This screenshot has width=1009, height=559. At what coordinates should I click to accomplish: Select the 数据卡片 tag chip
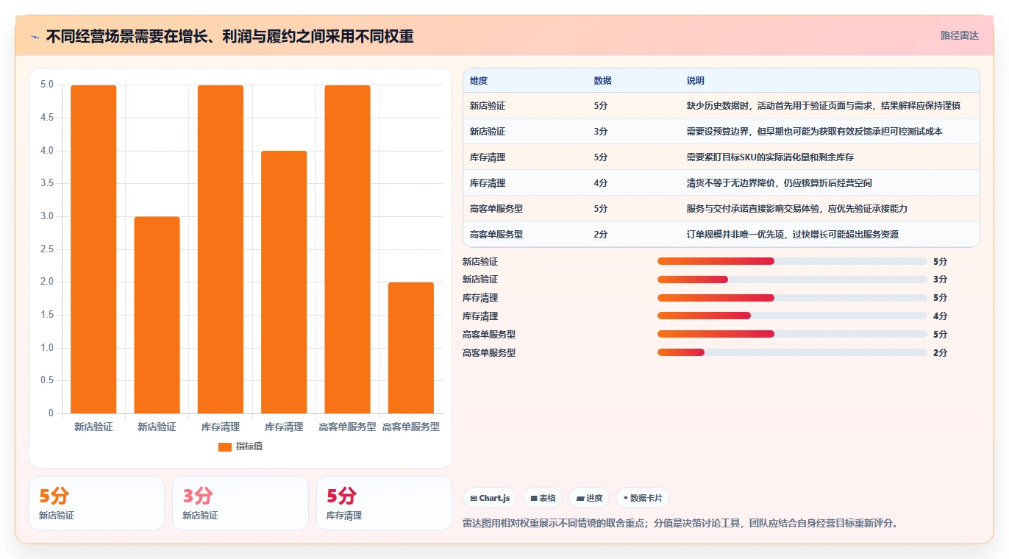643,498
